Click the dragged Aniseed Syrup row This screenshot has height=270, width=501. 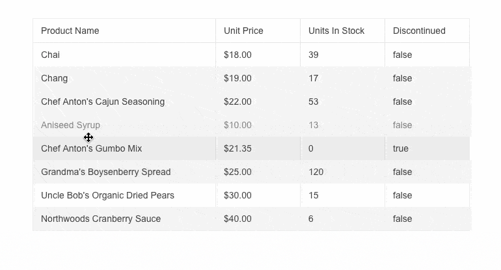[x=71, y=125]
